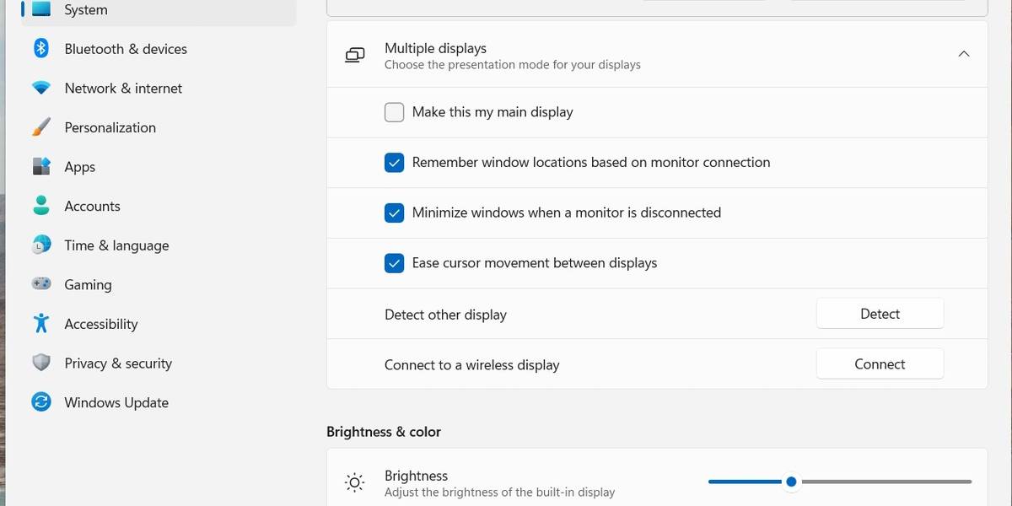The width and height of the screenshot is (1012, 506).
Task: Click the Brightness slider track
Action: (885, 482)
